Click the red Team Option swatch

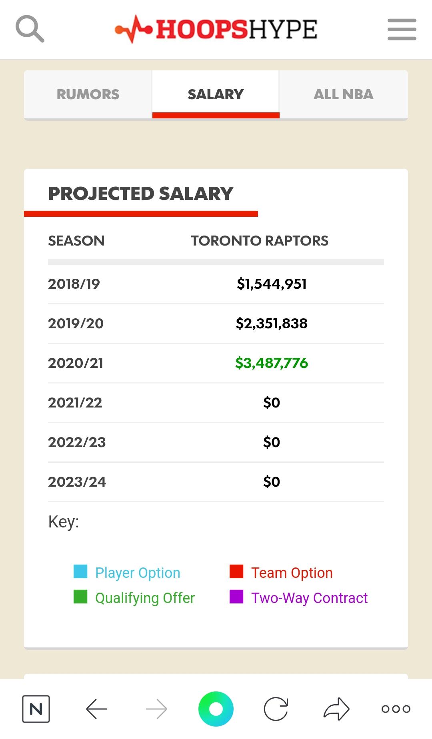[236, 571]
